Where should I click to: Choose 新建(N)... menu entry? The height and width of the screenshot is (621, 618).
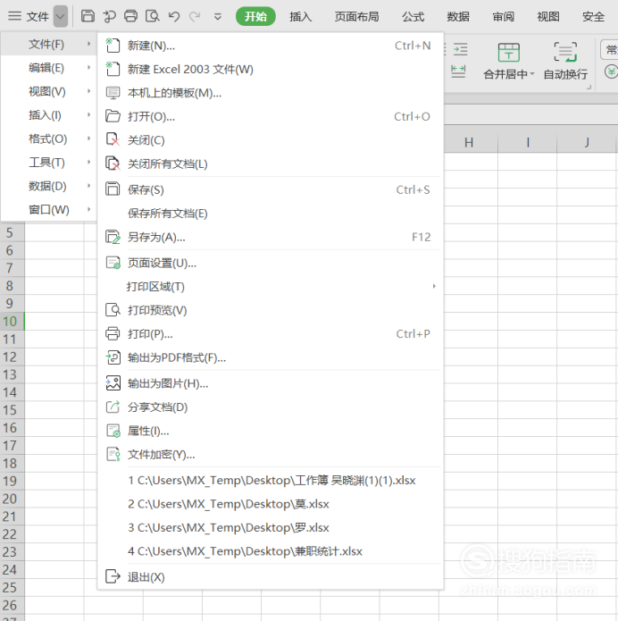pyautogui.click(x=271, y=46)
